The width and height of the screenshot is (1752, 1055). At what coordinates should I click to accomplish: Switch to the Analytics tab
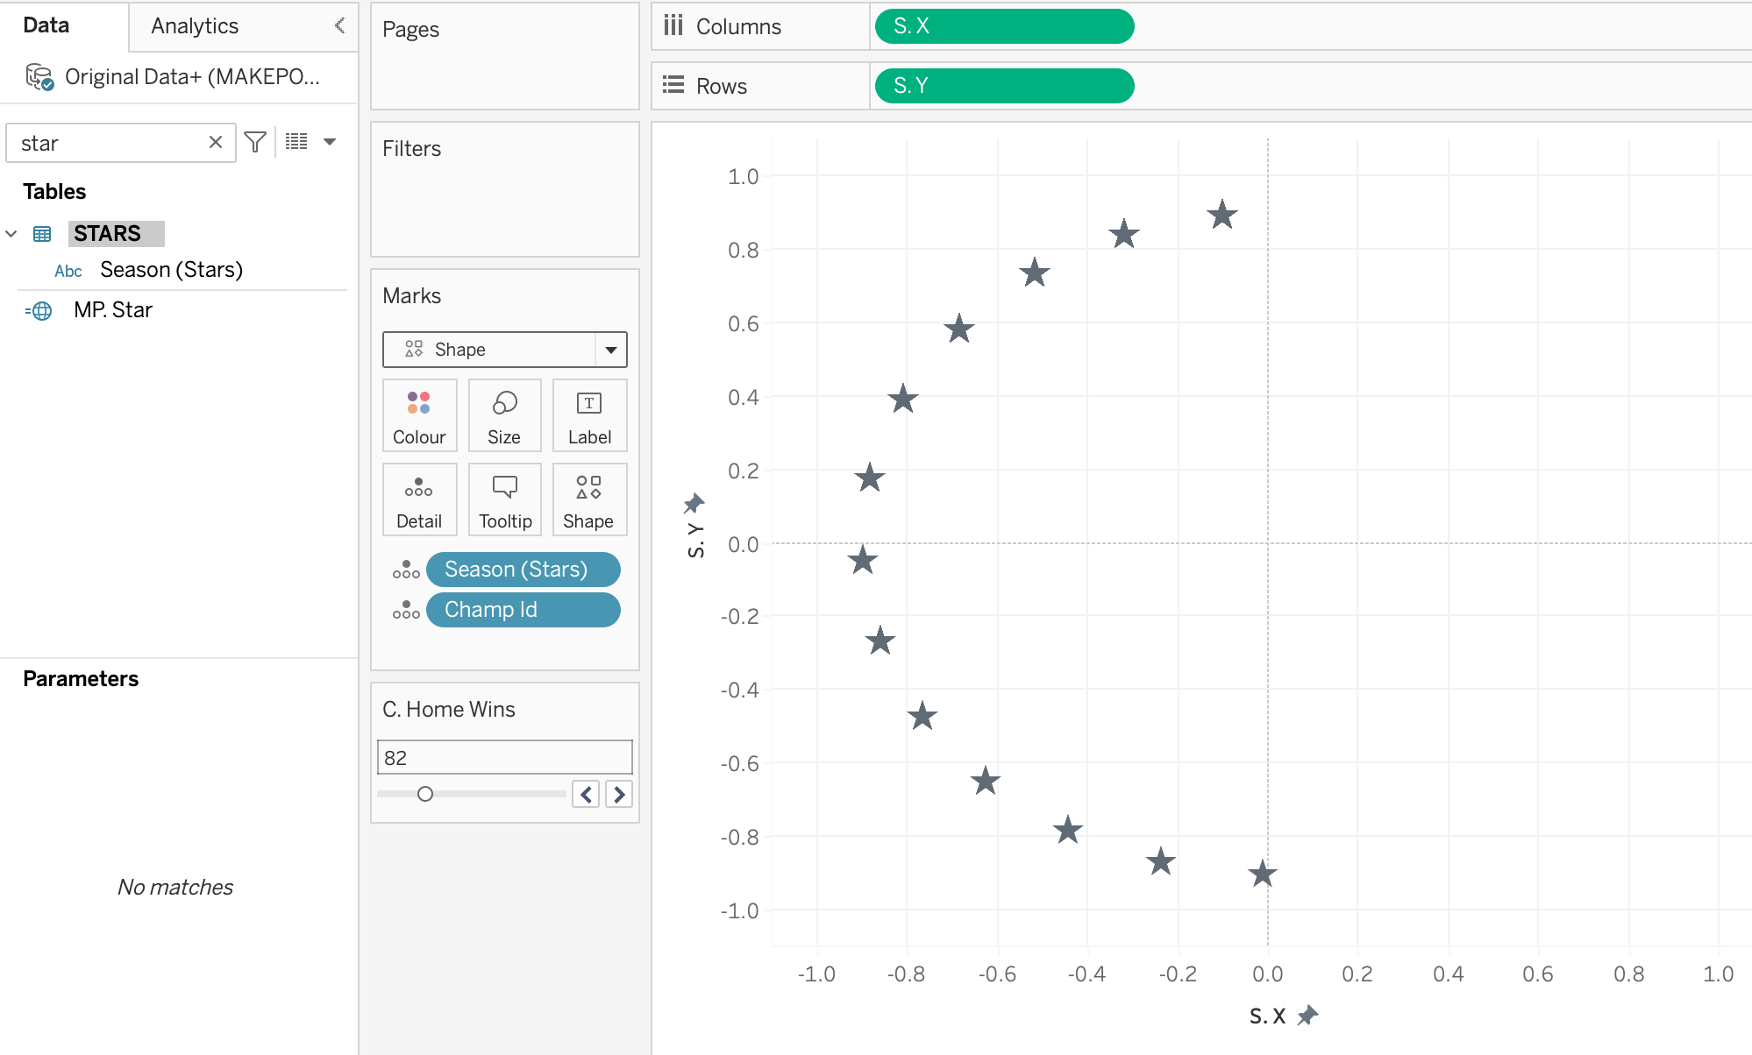click(x=195, y=26)
